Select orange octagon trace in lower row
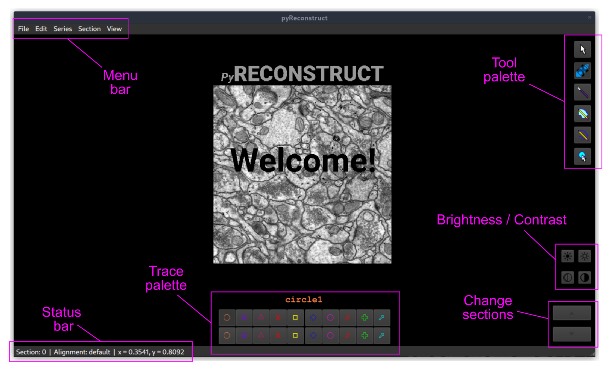 tap(227, 335)
